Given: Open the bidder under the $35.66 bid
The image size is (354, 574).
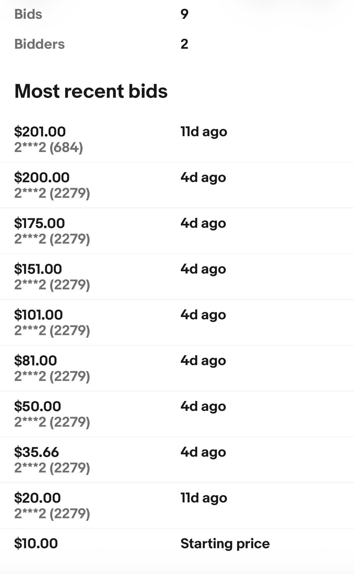Looking at the screenshot, I should pyautogui.click(x=52, y=468).
